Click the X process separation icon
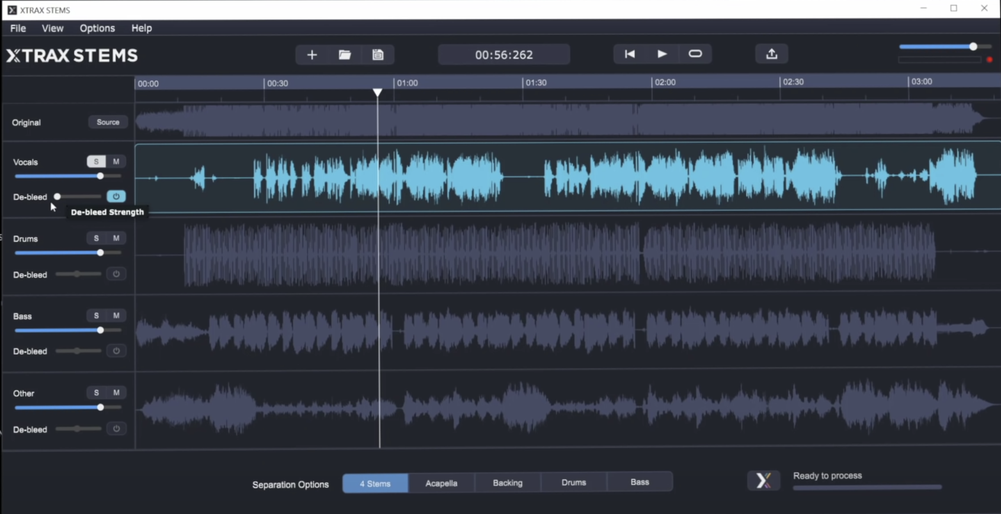 [763, 480]
